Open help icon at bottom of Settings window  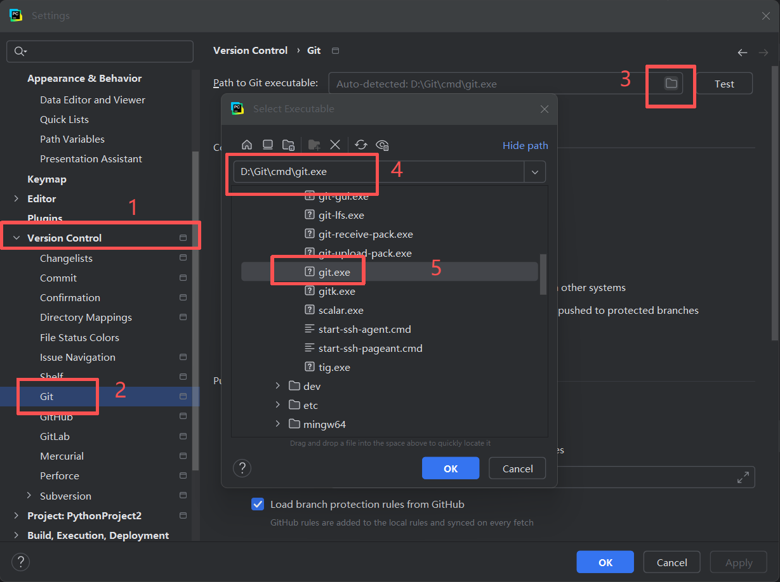[20, 562]
